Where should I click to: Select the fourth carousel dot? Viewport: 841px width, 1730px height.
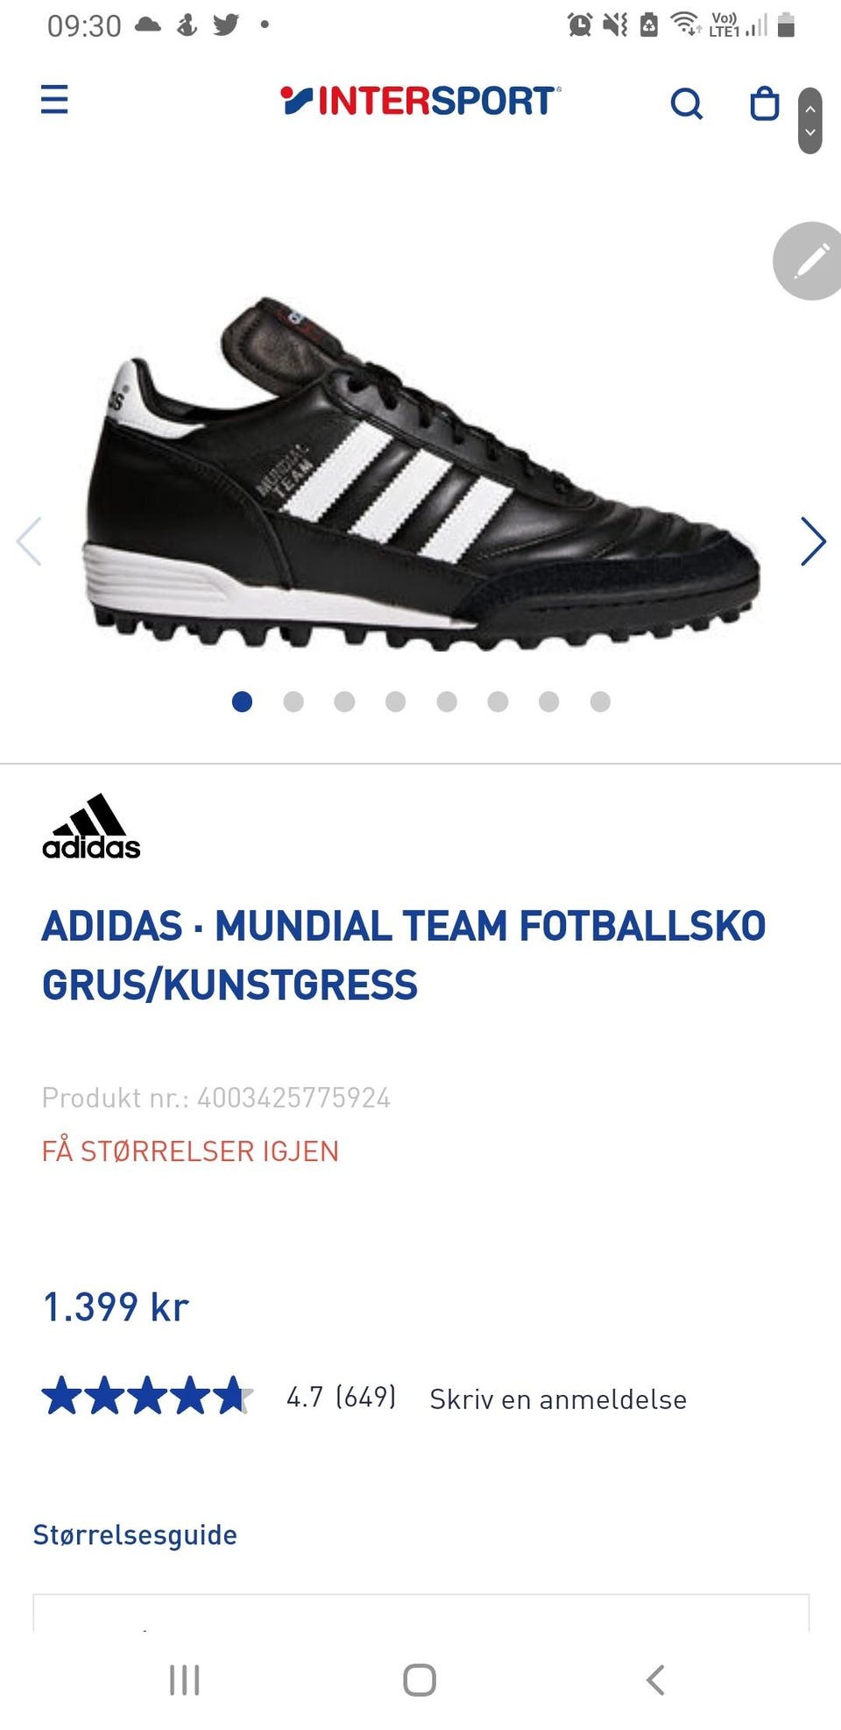coord(396,701)
